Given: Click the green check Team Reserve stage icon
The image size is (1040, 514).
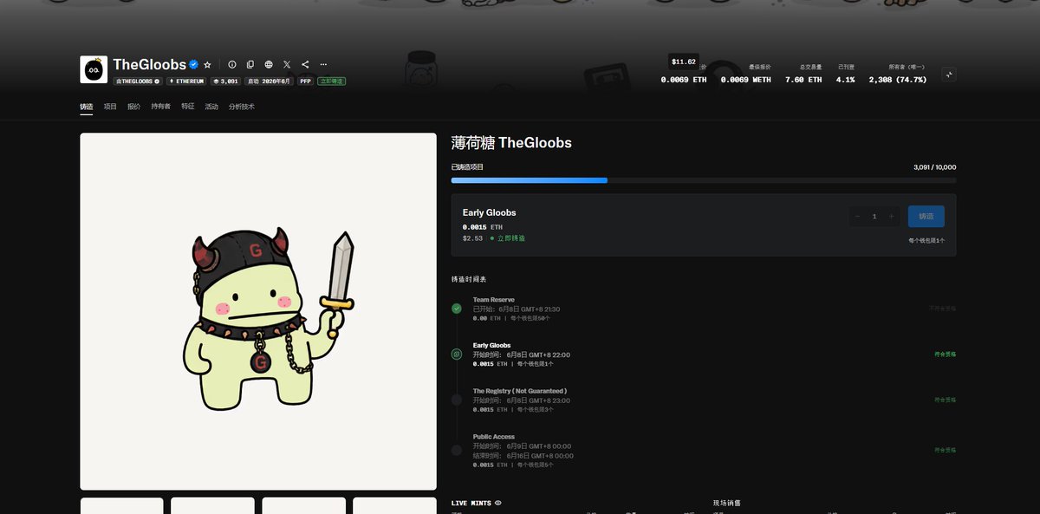Looking at the screenshot, I should (x=457, y=308).
